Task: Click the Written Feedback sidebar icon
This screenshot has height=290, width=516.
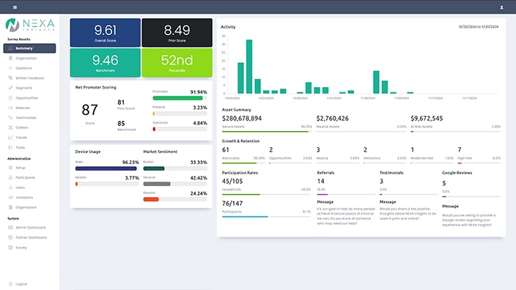Action: tap(10, 78)
